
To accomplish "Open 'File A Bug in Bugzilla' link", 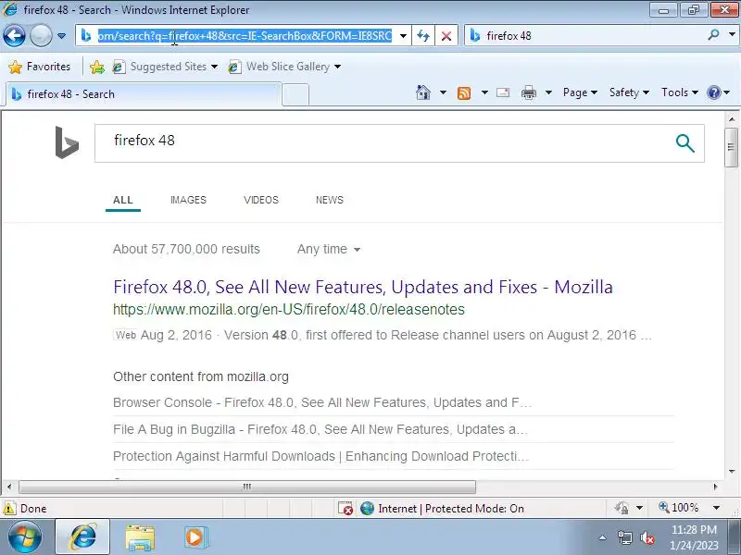I will 320,429.
